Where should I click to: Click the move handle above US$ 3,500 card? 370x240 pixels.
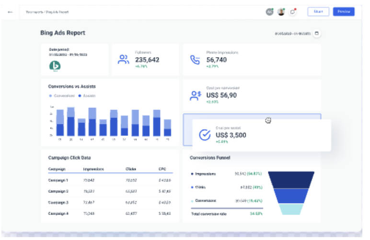click(268, 120)
